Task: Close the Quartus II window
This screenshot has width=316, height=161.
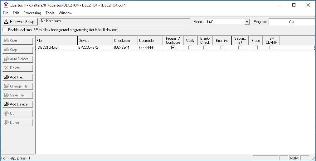Action: pyautogui.click(x=308, y=5)
